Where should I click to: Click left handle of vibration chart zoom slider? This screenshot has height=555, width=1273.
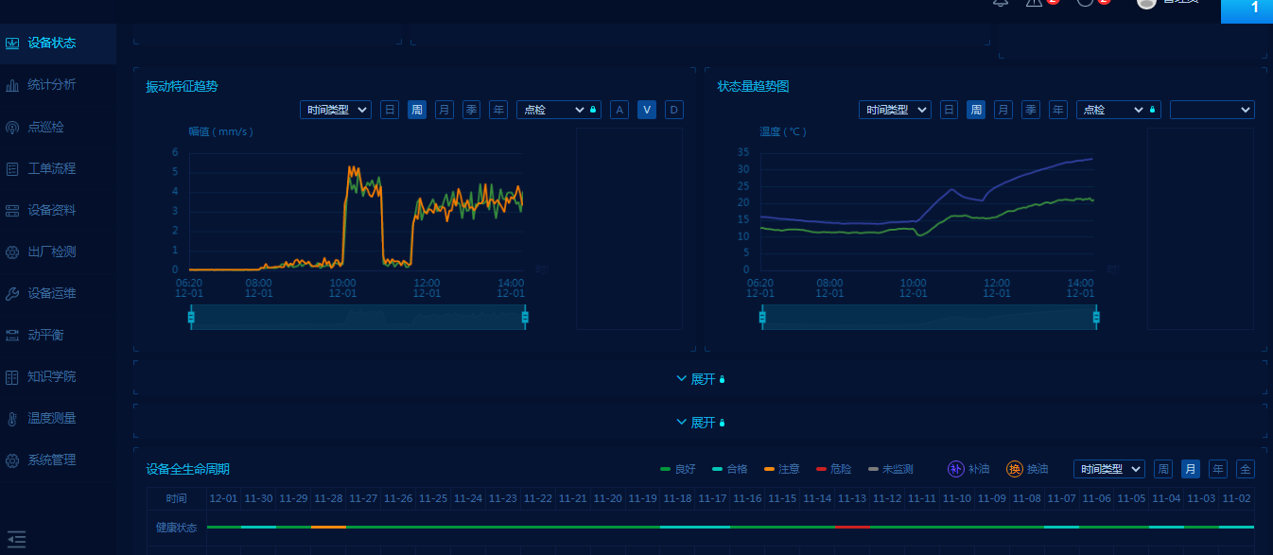191,318
